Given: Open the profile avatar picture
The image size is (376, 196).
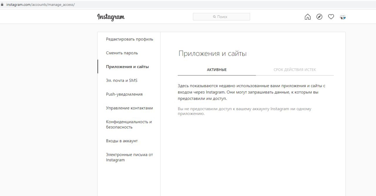Looking at the screenshot, I should click(x=343, y=17).
